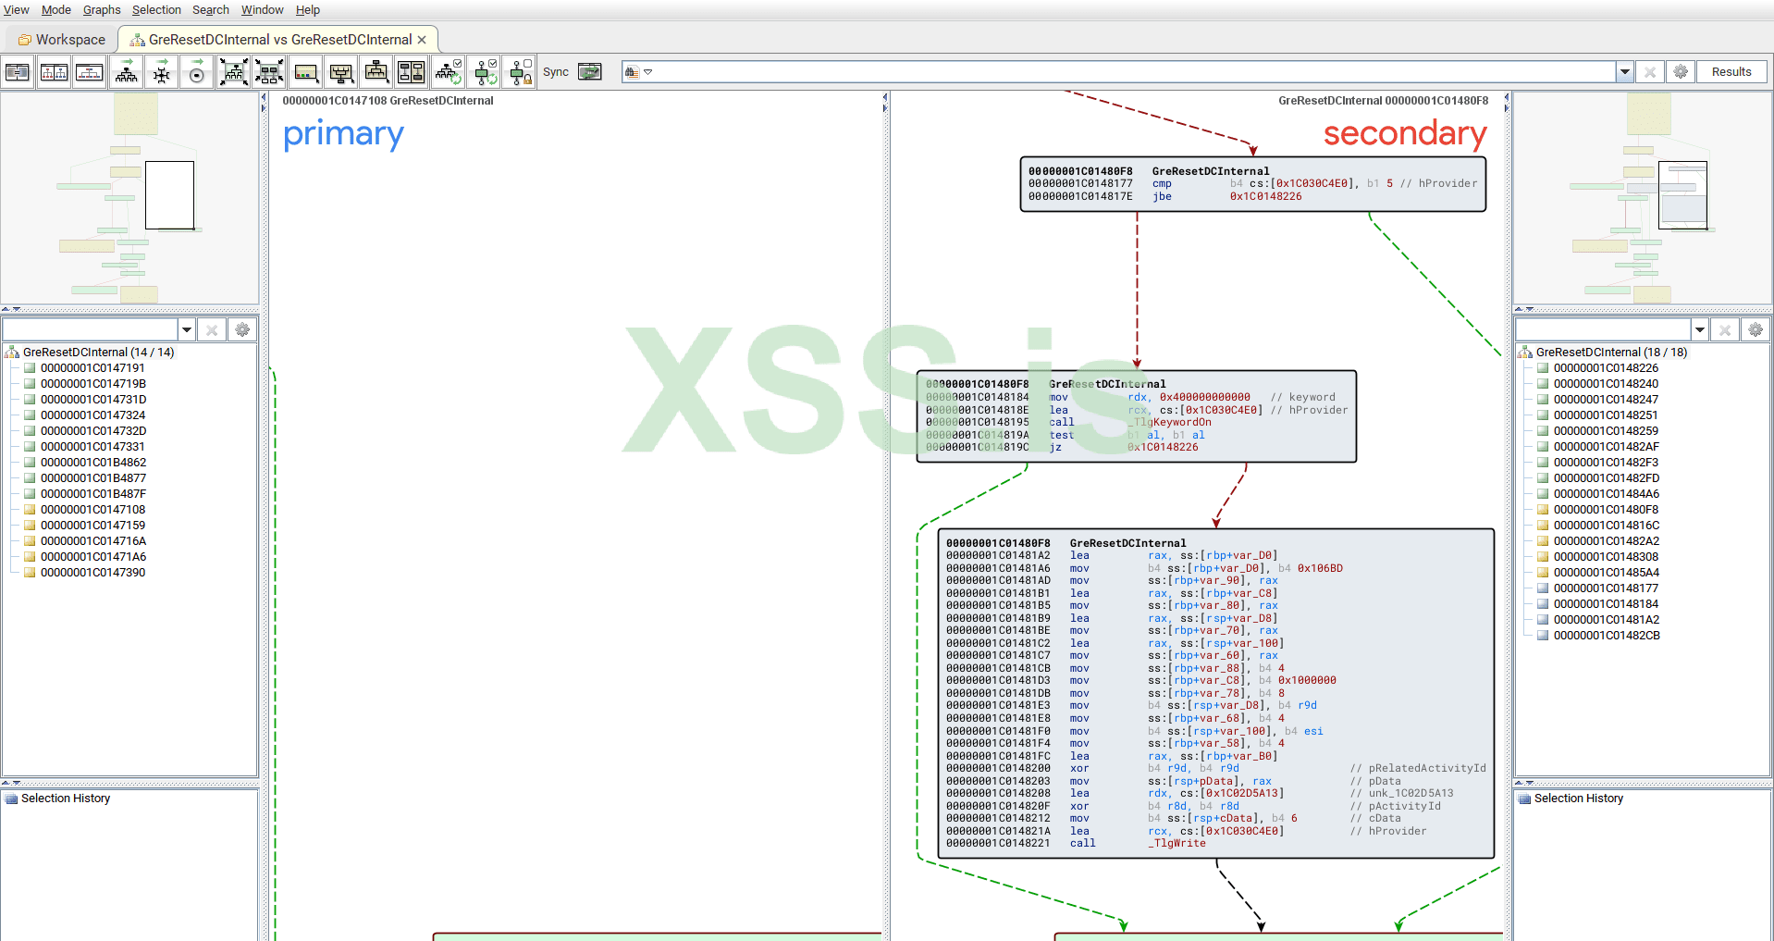
Task: Apply hierarchical graph layout
Action: (127, 72)
